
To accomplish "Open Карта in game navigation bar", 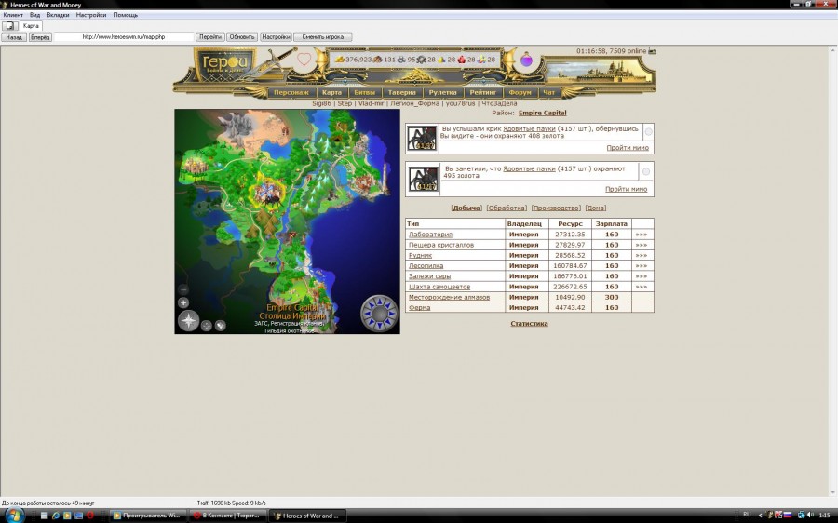I will pos(331,92).
